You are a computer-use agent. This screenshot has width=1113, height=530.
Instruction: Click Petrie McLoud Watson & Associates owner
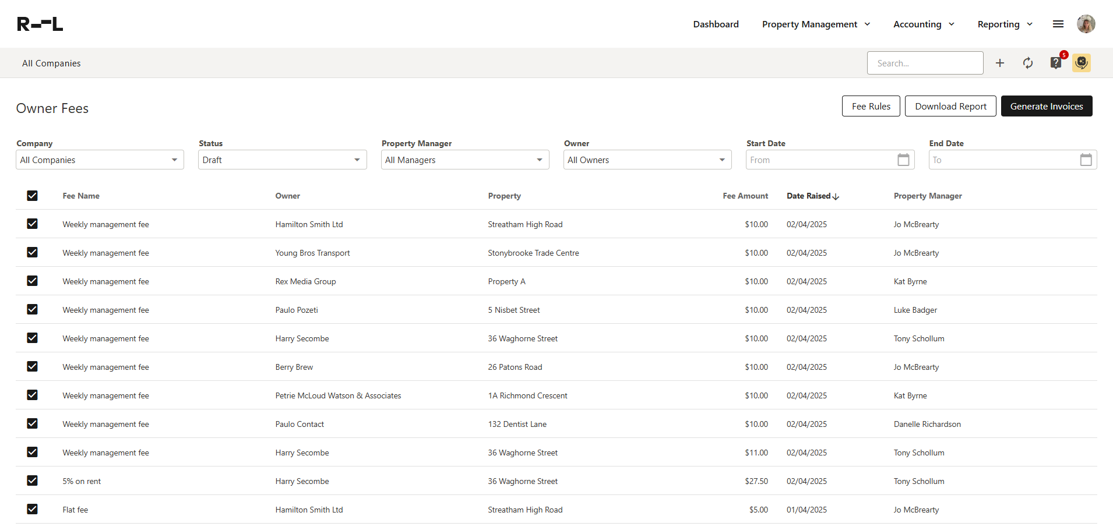[x=338, y=395]
